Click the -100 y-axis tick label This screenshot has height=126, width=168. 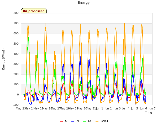pos(15,105)
